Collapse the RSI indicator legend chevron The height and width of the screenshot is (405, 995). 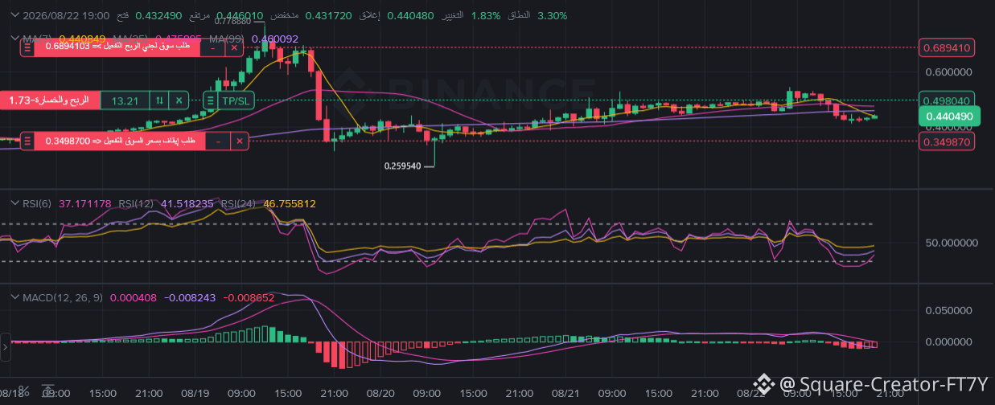tap(14, 203)
